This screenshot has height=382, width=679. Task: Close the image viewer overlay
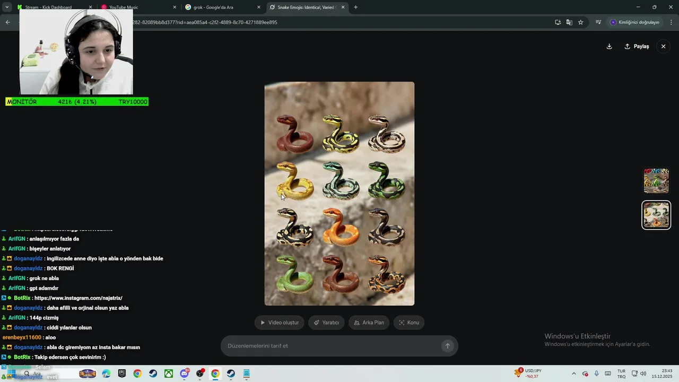click(663, 46)
